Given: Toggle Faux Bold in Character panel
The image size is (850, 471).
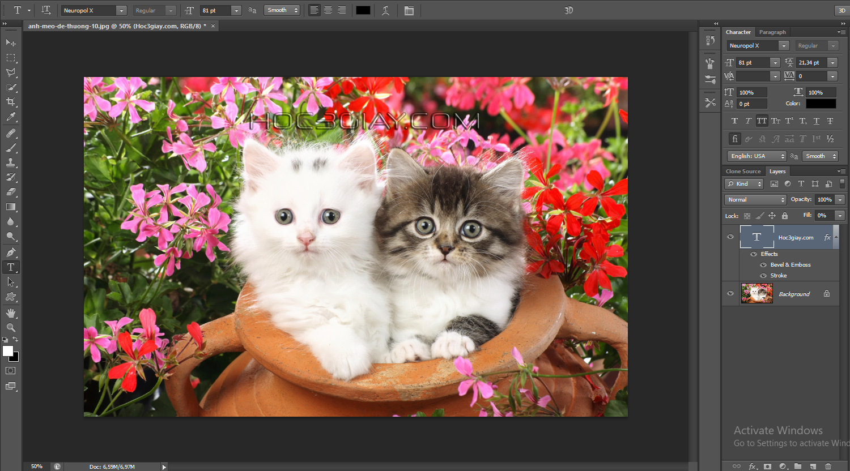Looking at the screenshot, I should tap(734, 121).
